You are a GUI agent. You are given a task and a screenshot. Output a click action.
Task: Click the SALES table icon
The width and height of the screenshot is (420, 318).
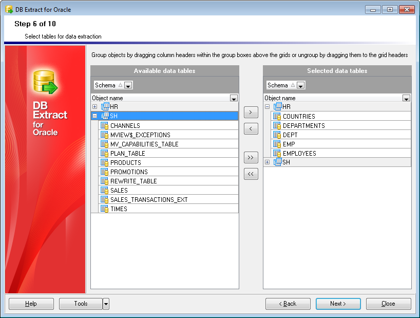[x=104, y=190]
